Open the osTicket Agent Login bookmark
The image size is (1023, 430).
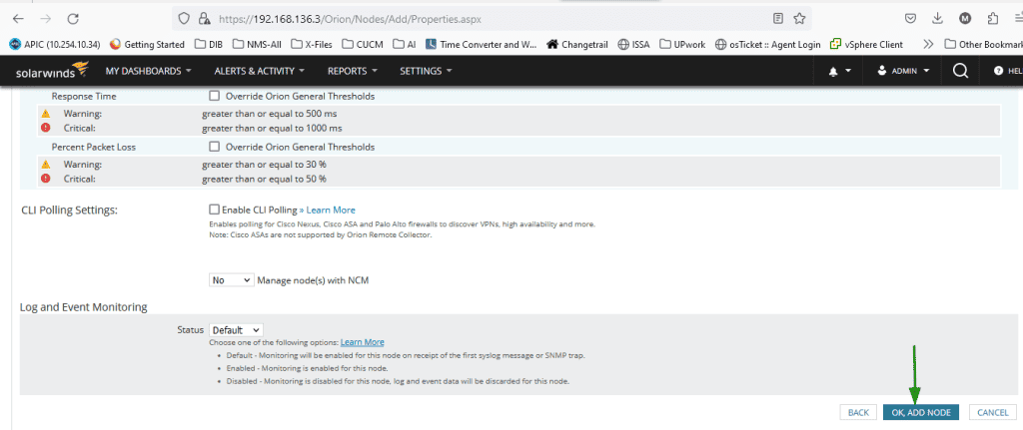768,44
